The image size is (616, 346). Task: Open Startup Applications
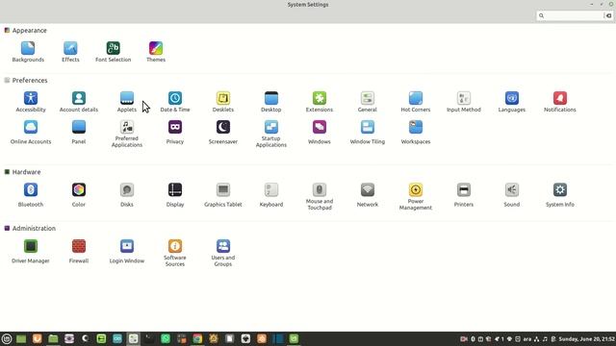pyautogui.click(x=271, y=134)
